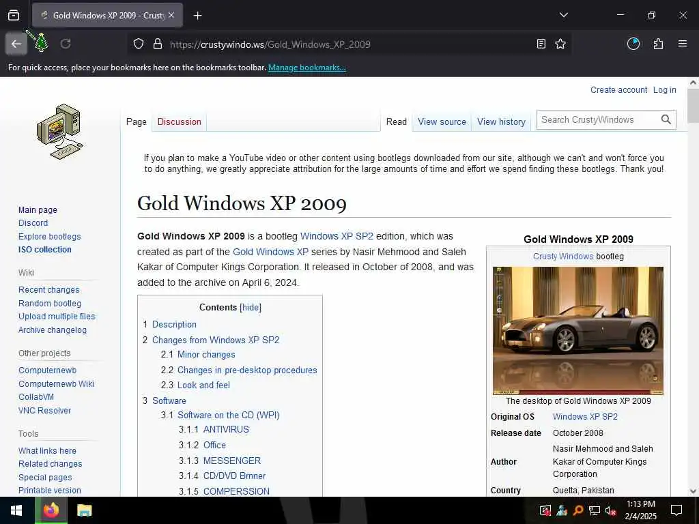The width and height of the screenshot is (699, 524).
Task: Click the magnifier search button in wiki search
Action: point(666,119)
